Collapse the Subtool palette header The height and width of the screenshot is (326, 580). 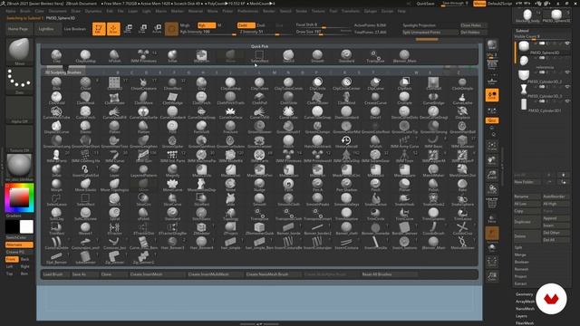[x=522, y=31]
